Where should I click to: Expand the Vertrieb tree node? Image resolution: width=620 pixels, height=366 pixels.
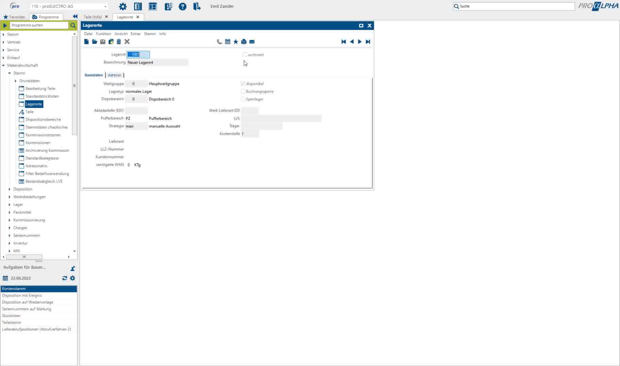click(3, 42)
